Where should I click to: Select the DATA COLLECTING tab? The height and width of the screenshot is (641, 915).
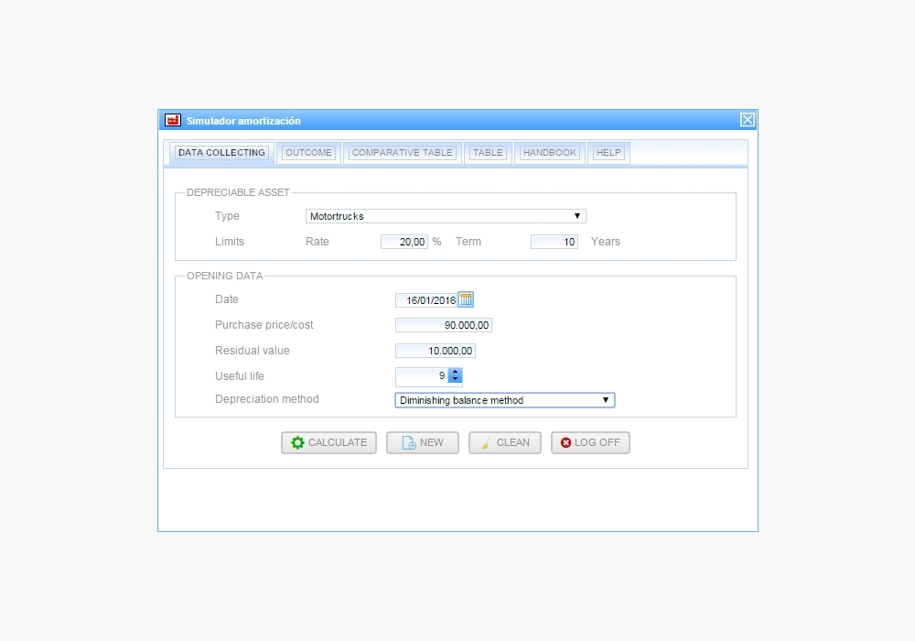[x=221, y=153]
